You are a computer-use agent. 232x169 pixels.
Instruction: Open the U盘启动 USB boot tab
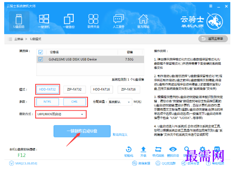(x=19, y=21)
